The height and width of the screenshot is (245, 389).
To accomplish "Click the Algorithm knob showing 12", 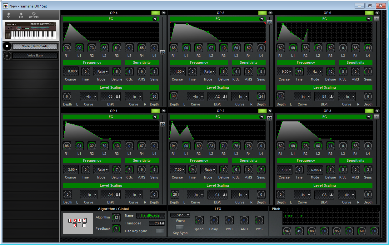I will pyautogui.click(x=116, y=217).
